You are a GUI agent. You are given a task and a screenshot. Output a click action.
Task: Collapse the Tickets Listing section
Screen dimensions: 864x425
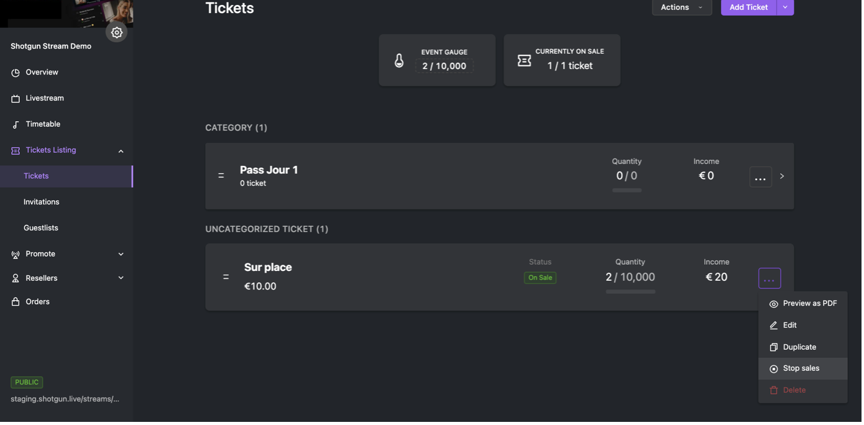(x=121, y=151)
